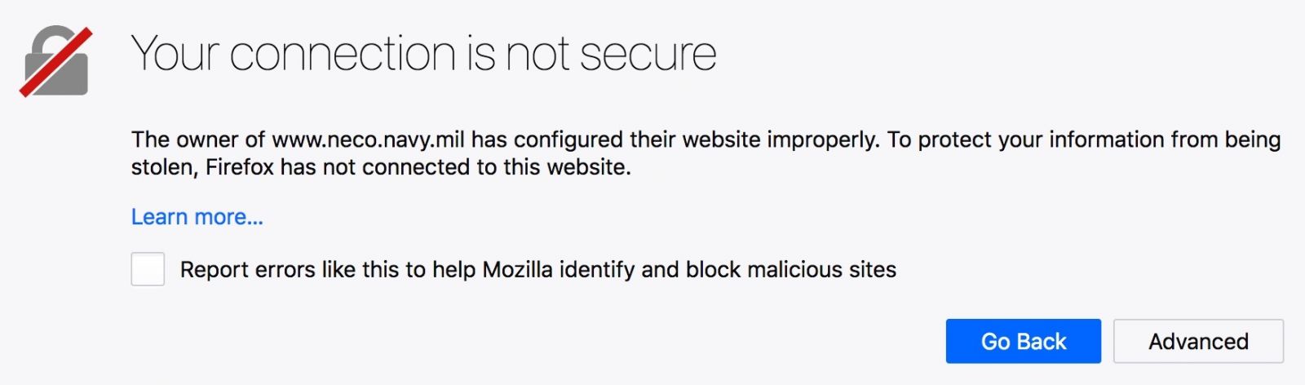Click the crossed-out padlock warning icon
The height and width of the screenshot is (385, 1305).
[x=55, y=62]
